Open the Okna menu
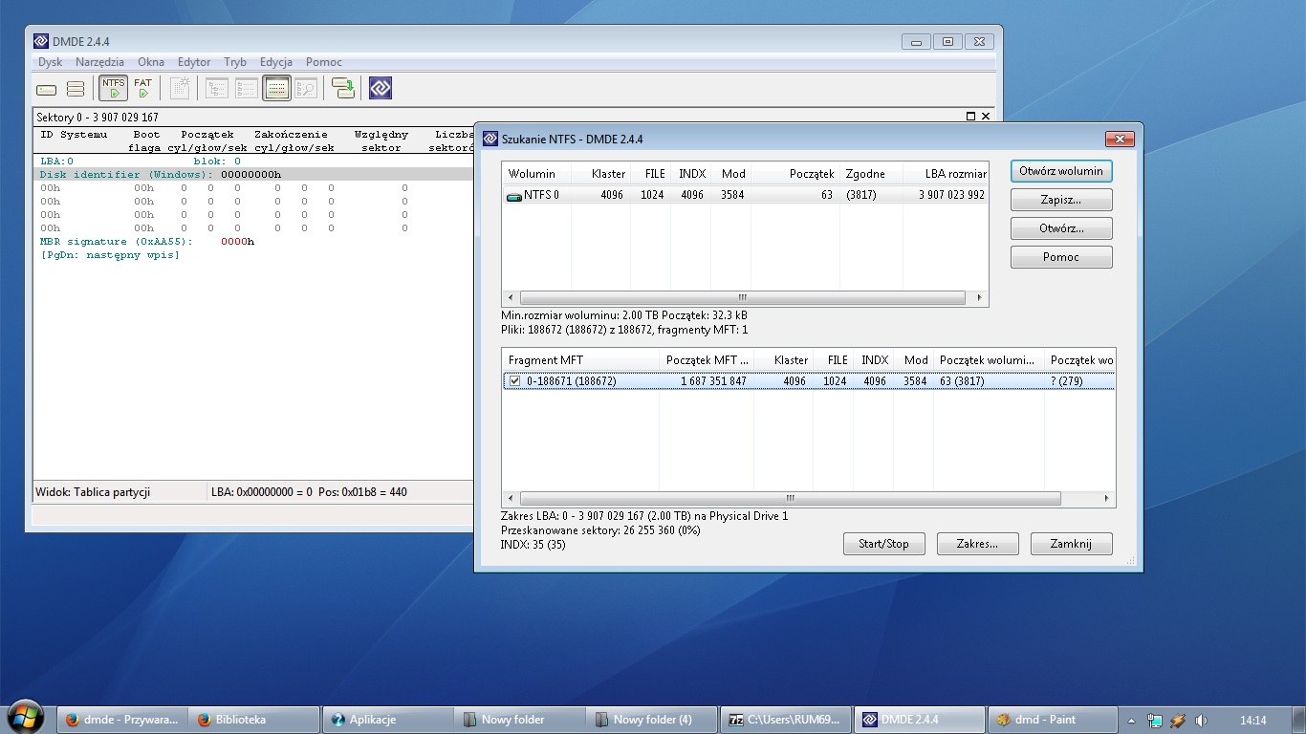The height and width of the screenshot is (734, 1306). [151, 62]
